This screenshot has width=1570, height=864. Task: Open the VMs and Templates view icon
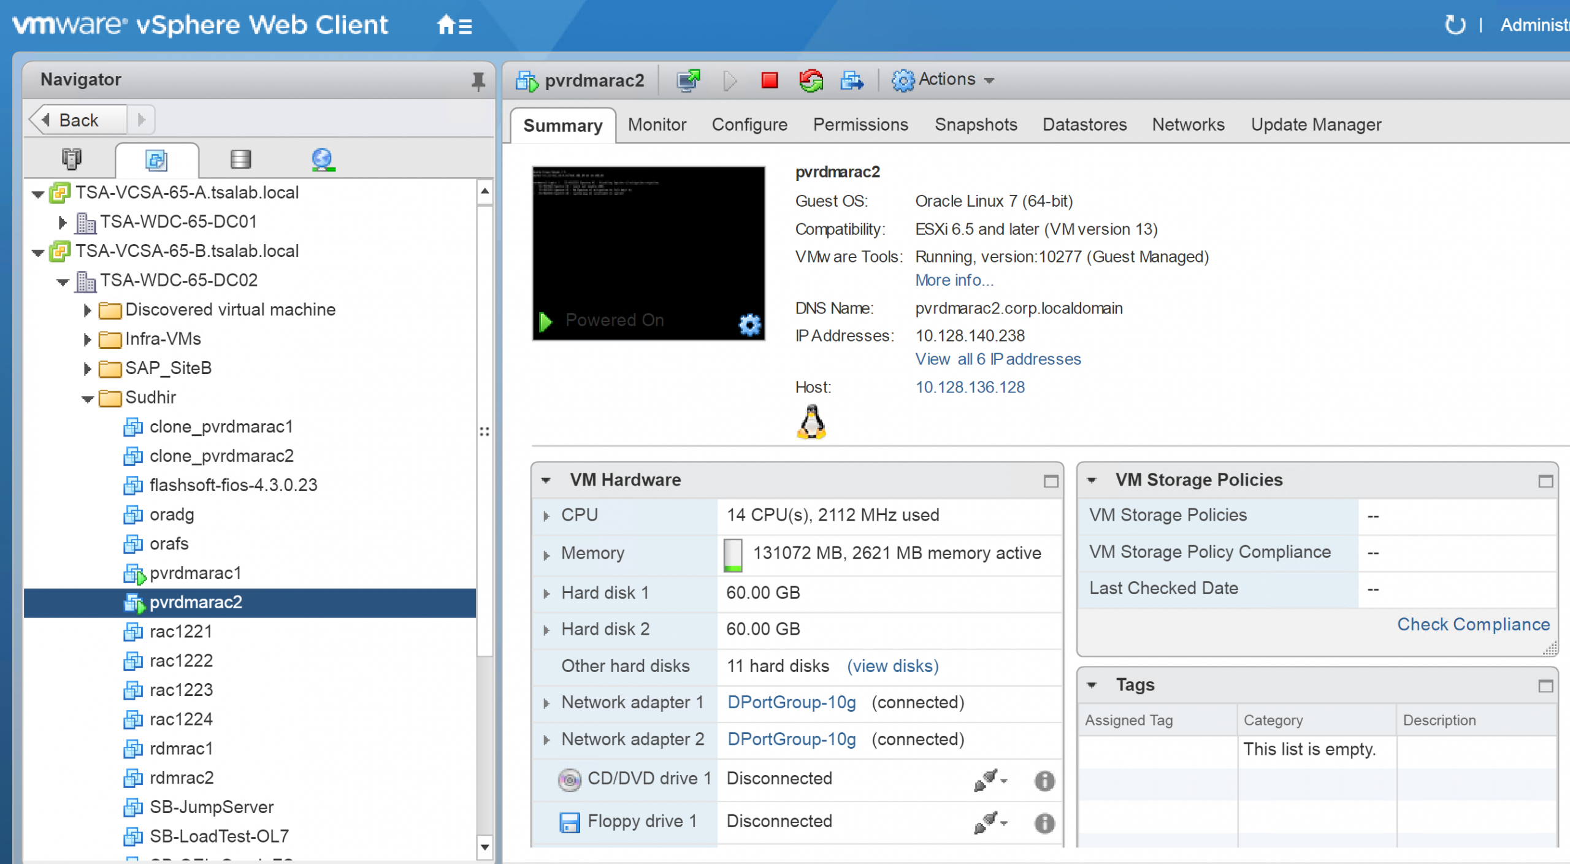[156, 160]
